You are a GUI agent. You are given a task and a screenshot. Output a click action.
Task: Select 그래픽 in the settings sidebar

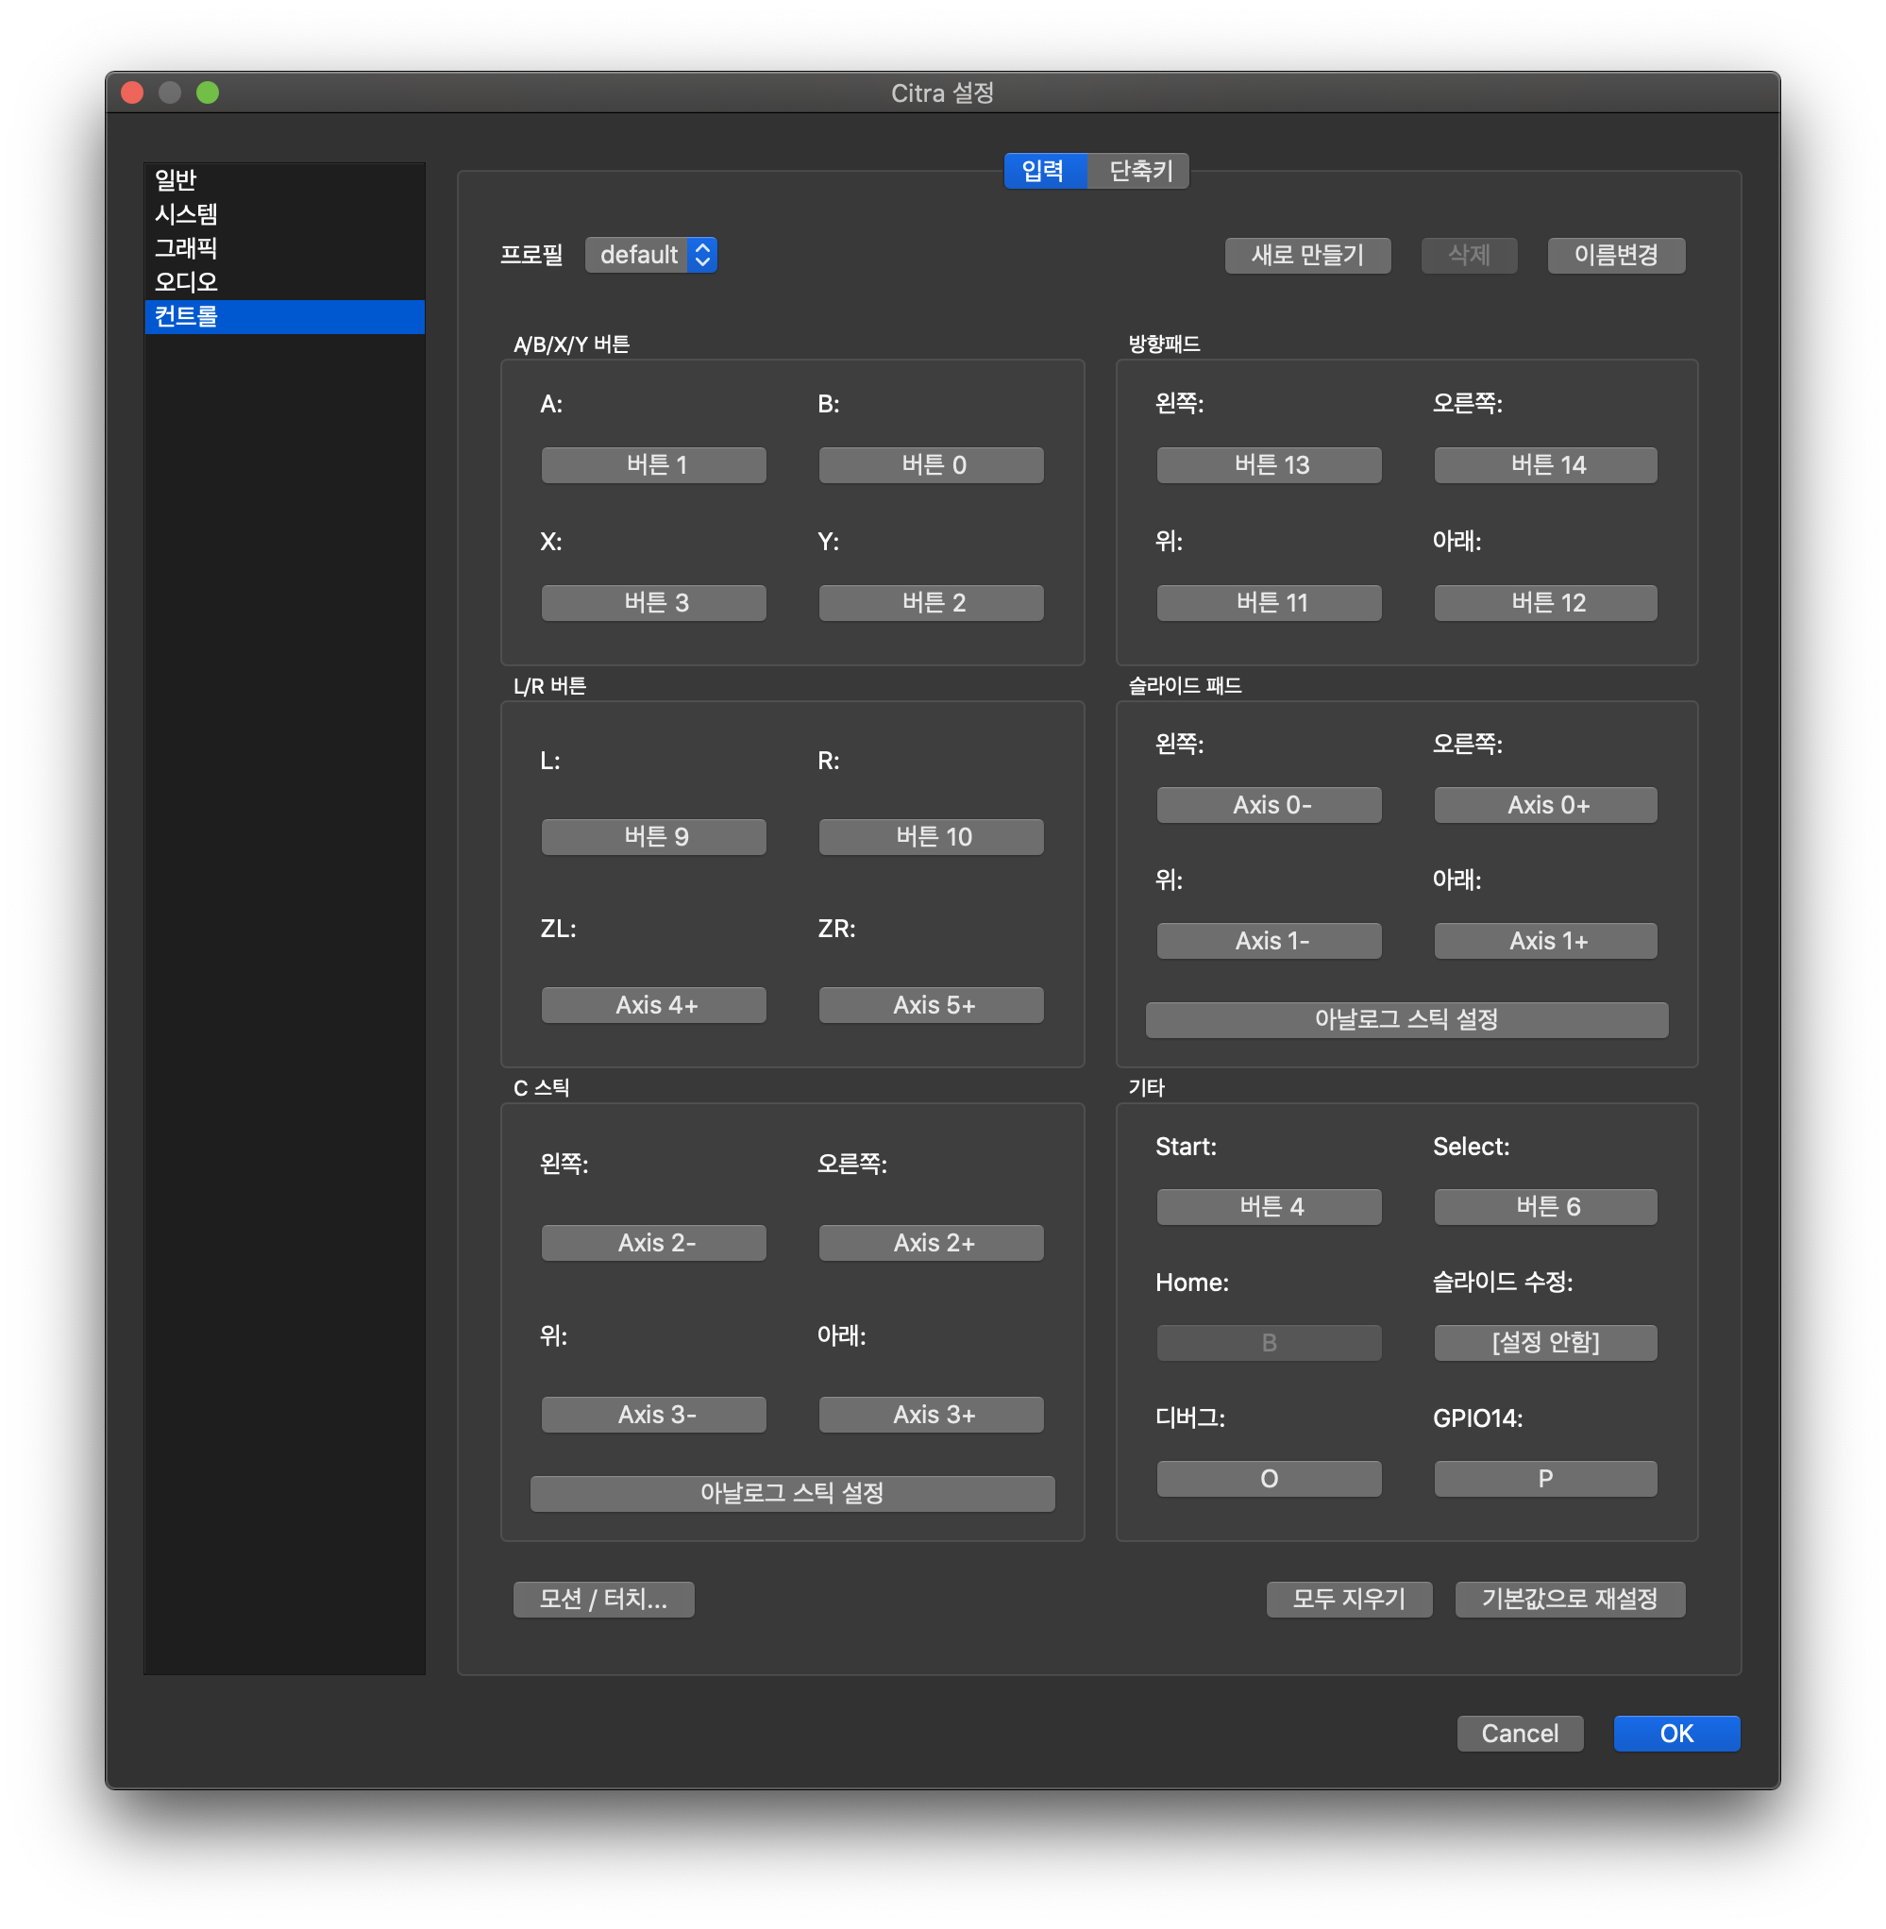[284, 248]
